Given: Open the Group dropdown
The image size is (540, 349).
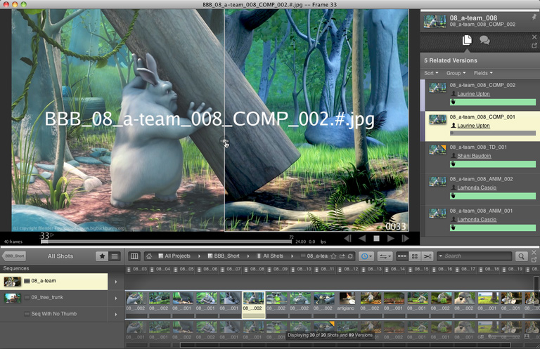Looking at the screenshot, I should click(x=456, y=73).
